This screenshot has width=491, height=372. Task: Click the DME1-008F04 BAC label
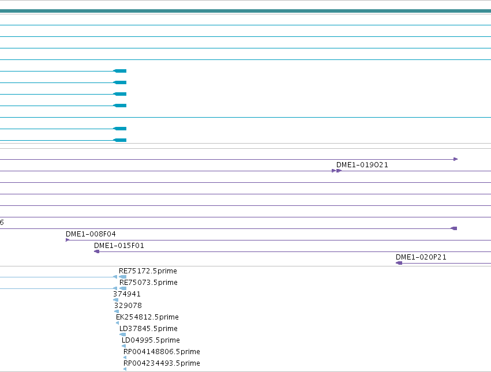91,234
